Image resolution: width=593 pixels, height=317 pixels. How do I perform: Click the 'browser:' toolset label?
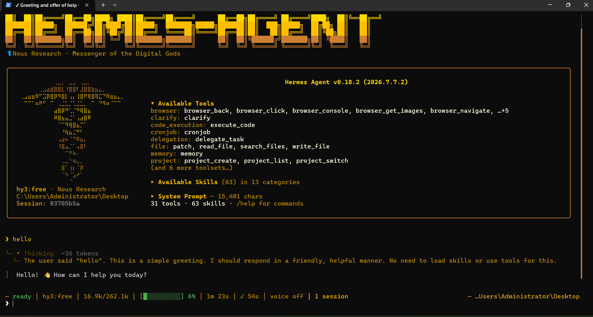click(165, 111)
